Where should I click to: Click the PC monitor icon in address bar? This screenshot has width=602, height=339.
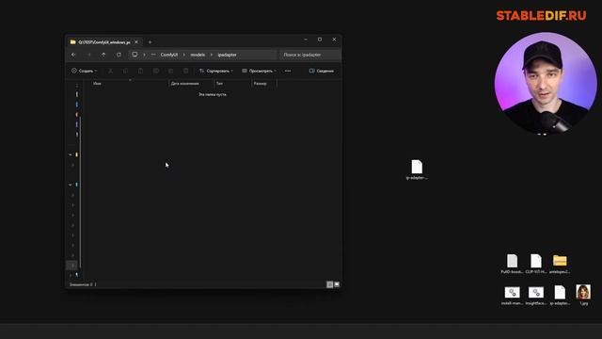coord(135,55)
